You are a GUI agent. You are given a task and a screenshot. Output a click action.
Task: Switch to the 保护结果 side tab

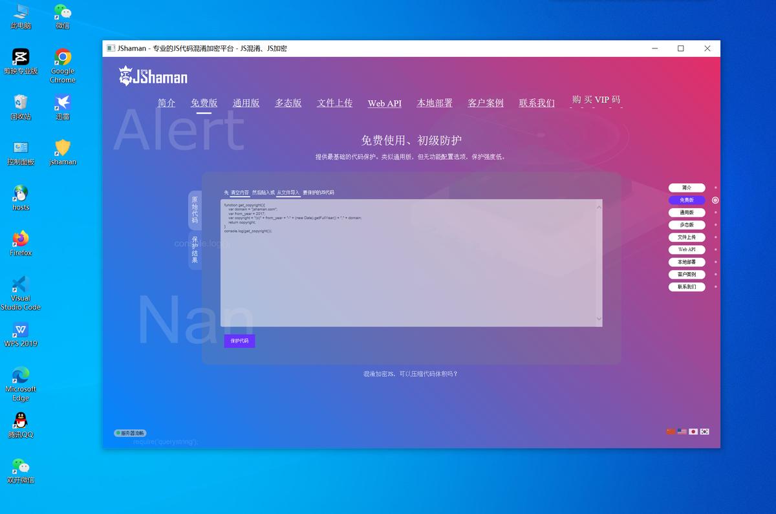[195, 250]
